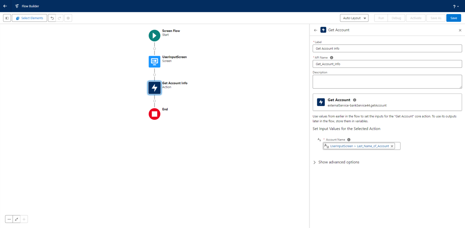The width and height of the screenshot is (465, 228).
Task: Zoom out using the minus control
Action: [9, 219]
